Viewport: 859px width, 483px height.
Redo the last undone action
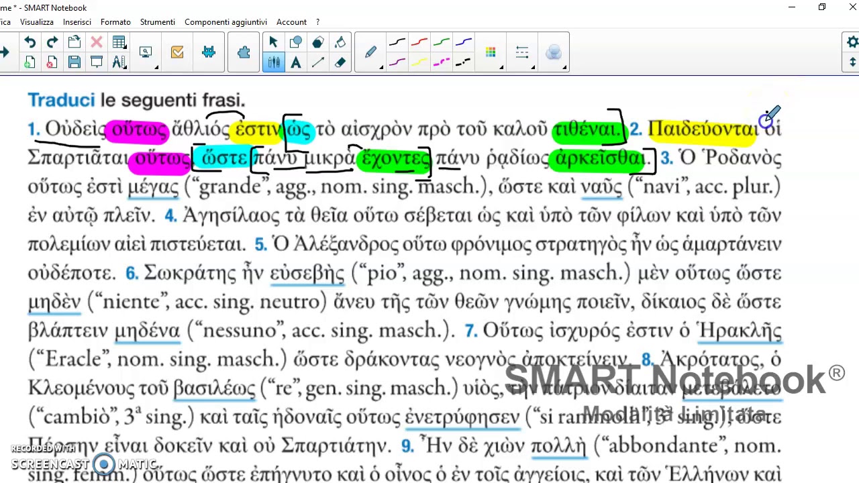coord(52,43)
